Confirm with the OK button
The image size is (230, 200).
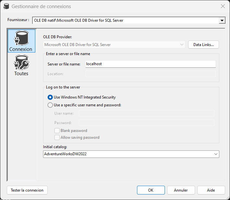(x=151, y=190)
